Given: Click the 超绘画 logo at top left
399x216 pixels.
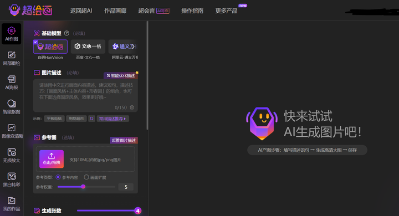Looking at the screenshot, I should tap(30, 11).
